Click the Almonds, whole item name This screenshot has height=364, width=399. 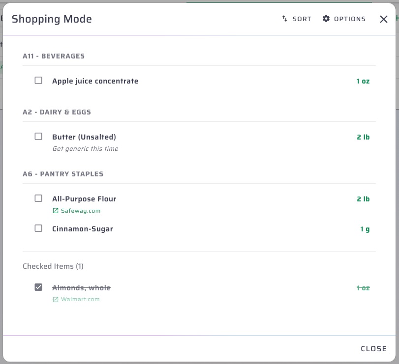coord(81,287)
